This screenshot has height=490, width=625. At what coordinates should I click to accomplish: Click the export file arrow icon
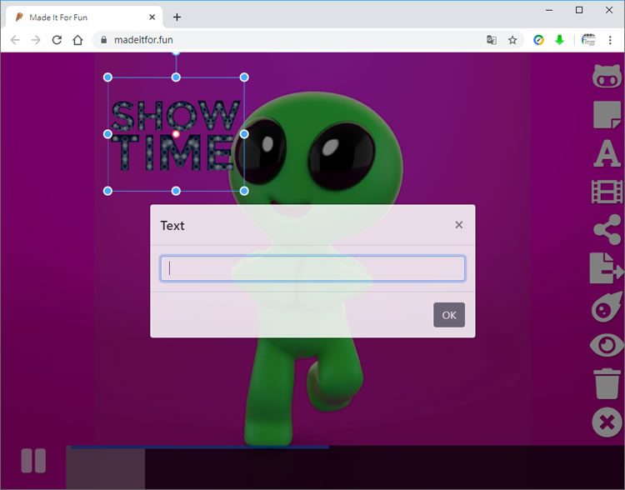[x=607, y=268]
